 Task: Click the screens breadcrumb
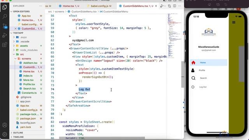point(60,12)
